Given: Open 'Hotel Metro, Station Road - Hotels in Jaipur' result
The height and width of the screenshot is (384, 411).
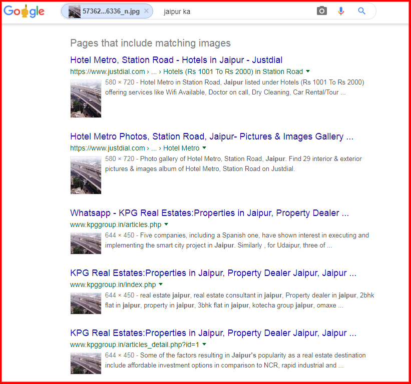Looking at the screenshot, I should 176,60.
